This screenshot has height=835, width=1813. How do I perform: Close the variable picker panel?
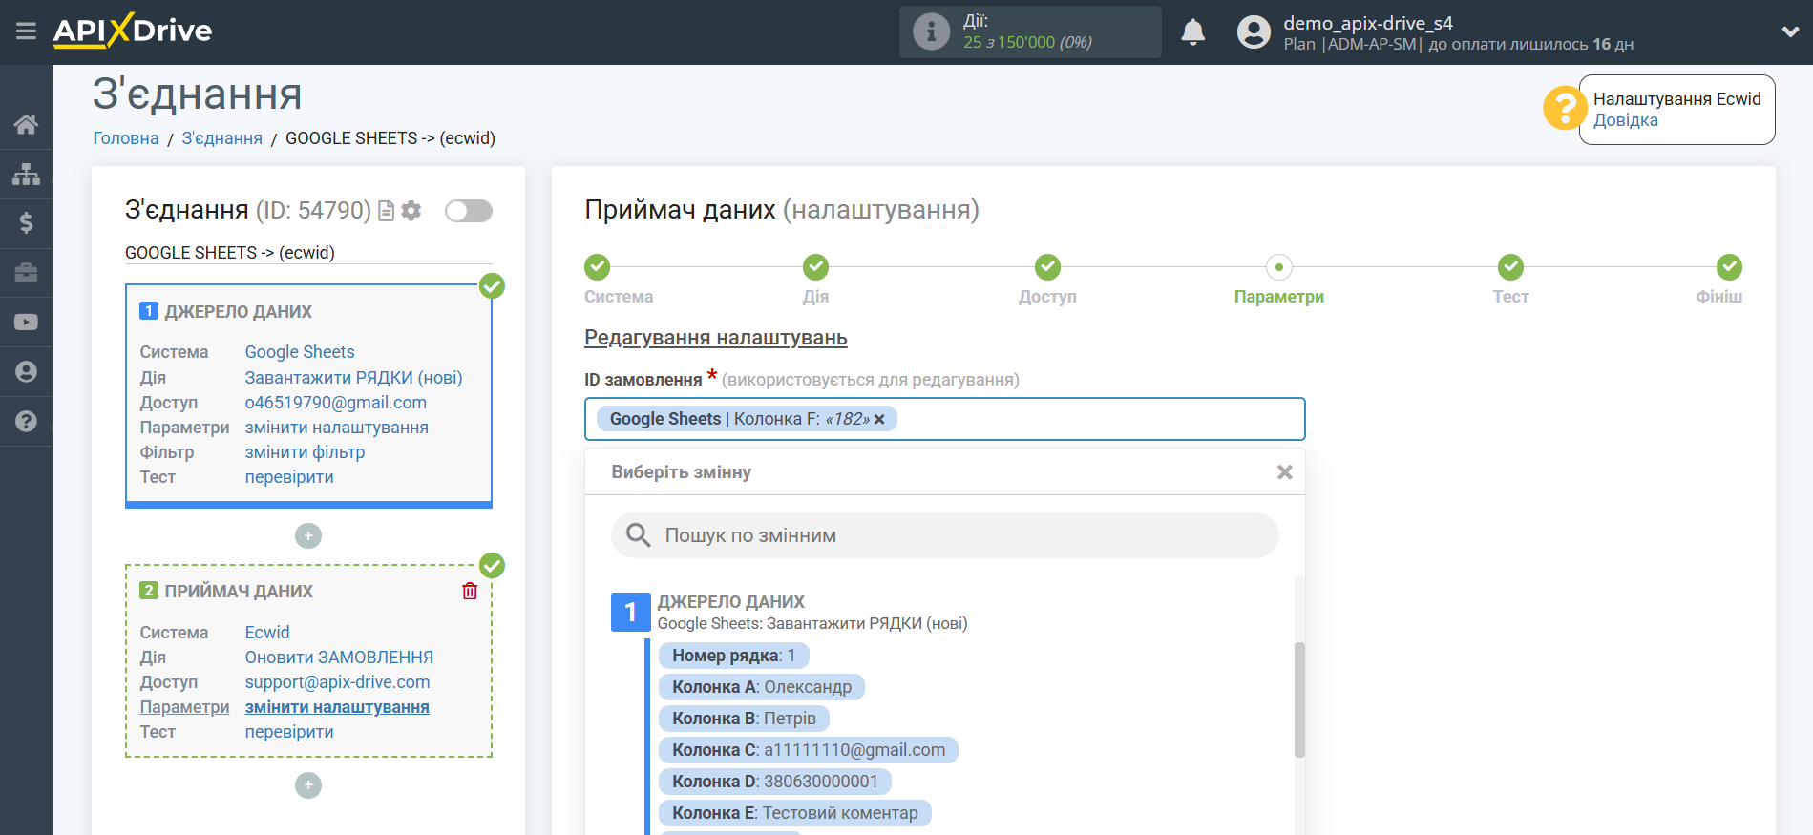[1285, 472]
